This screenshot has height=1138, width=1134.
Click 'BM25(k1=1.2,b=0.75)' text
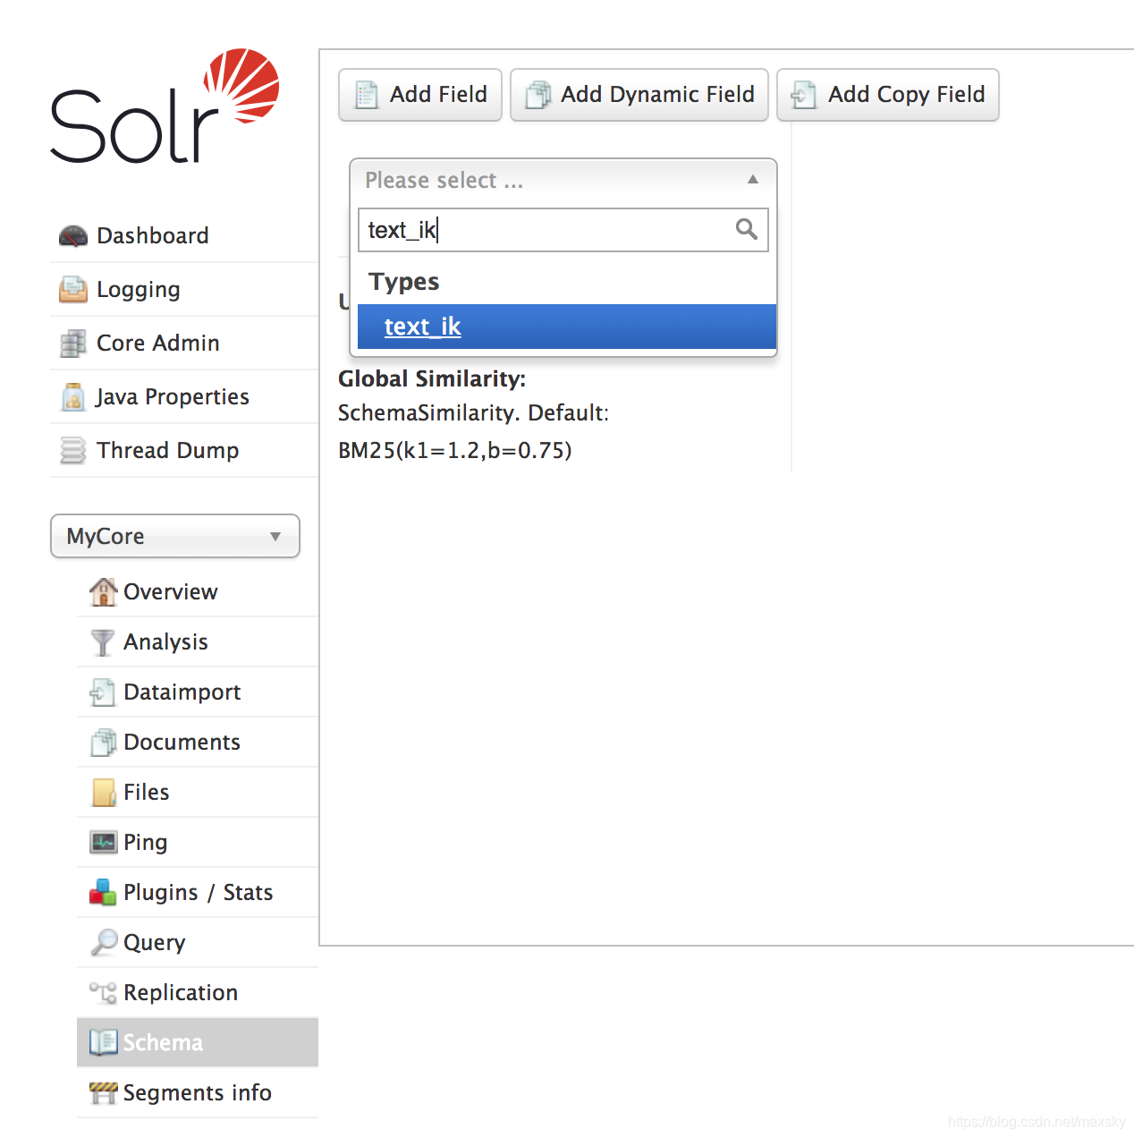(455, 450)
